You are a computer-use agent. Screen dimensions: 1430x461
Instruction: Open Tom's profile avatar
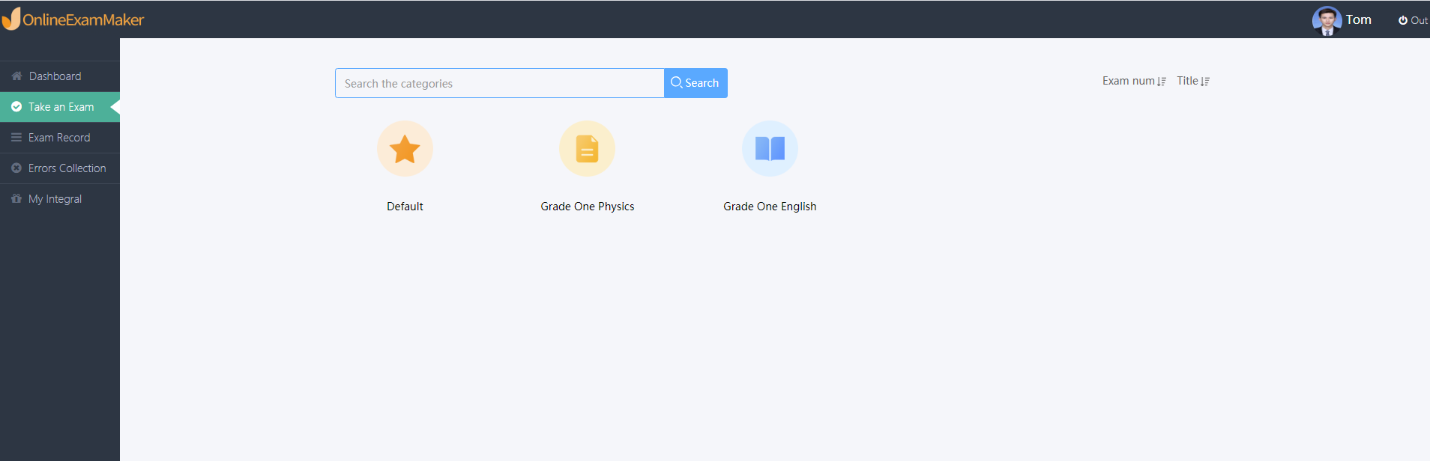pyautogui.click(x=1327, y=20)
